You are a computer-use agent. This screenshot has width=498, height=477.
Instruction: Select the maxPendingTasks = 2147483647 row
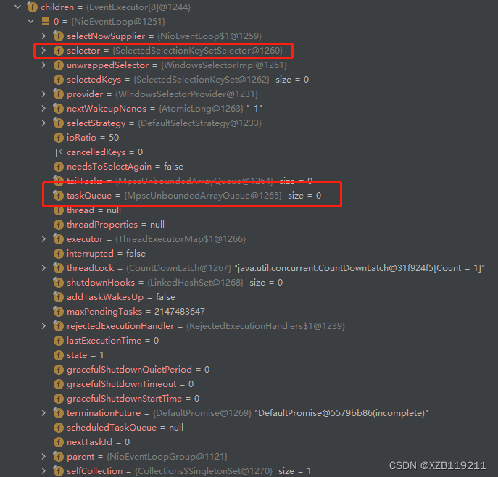pos(129,312)
